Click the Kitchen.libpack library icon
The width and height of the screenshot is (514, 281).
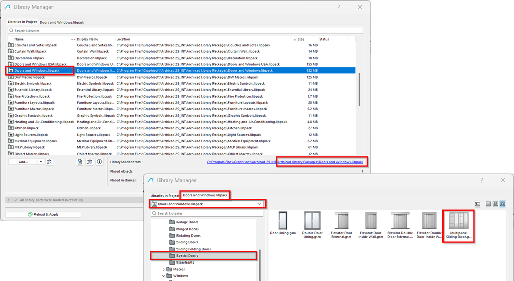click(x=11, y=128)
